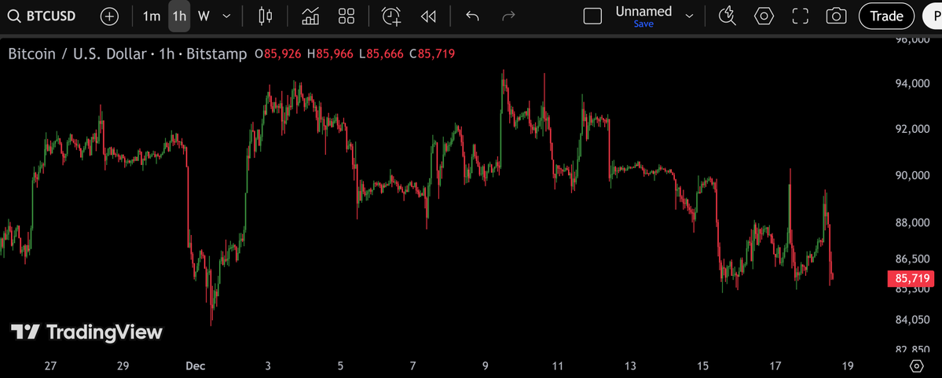Redo the chart action
The image size is (942, 378).
[x=508, y=17]
